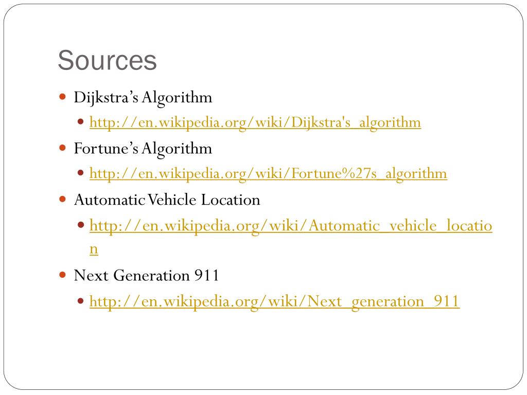Click the Fortune's Algorithm heading text
The image size is (527, 395).
tap(143, 149)
